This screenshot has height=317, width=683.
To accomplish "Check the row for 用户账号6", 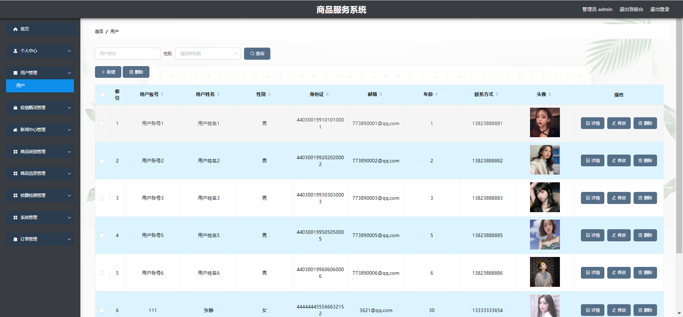I will (102, 273).
